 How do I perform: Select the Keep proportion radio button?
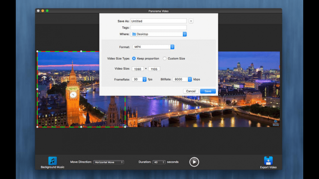click(x=134, y=58)
